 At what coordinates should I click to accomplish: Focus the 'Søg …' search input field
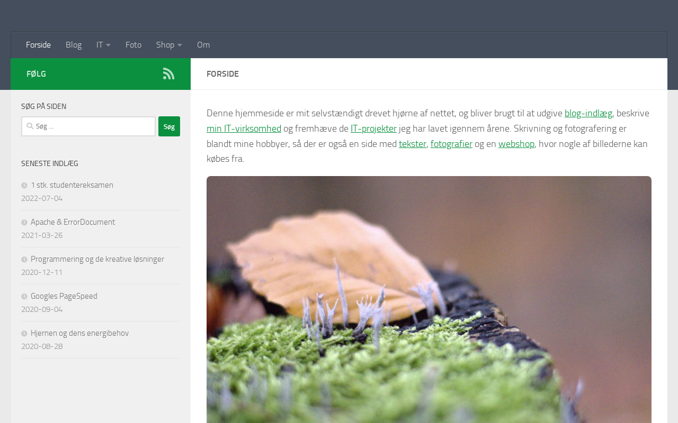(x=88, y=126)
